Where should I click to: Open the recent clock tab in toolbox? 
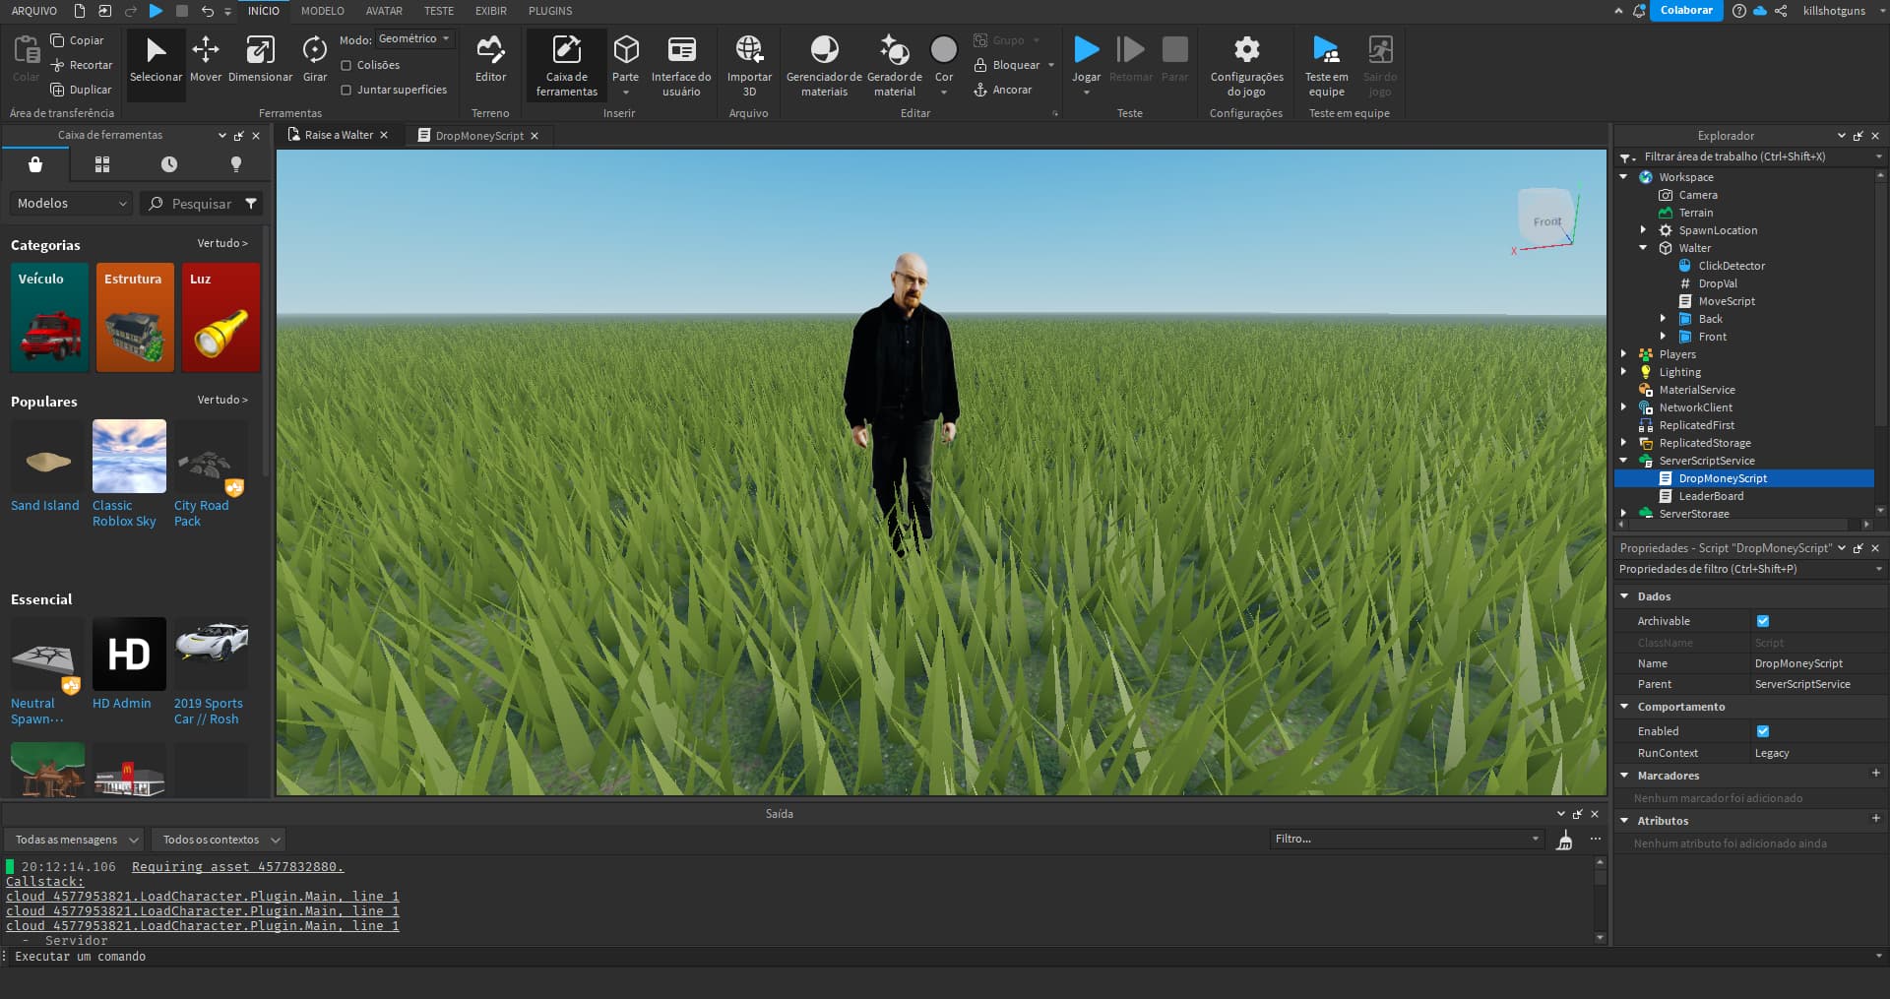click(x=169, y=164)
